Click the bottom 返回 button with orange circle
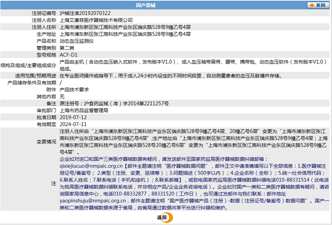The height and width of the screenshot is (225, 332). [x=165, y=218]
